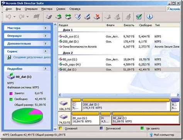183x140 pixels.
Task: Open the Сервис menu
Action: tap(61, 9)
